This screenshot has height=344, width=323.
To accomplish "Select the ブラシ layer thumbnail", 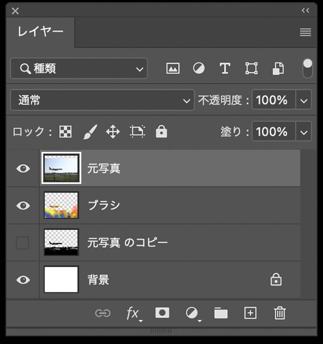I will click(61, 205).
